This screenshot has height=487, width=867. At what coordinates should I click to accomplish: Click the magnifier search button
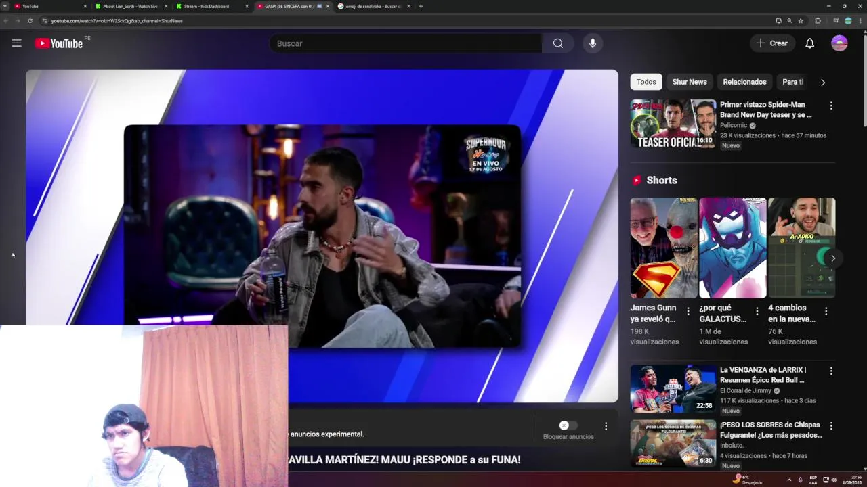(x=557, y=43)
